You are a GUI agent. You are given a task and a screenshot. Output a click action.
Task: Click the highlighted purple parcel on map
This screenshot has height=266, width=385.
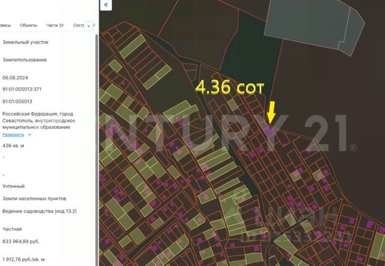coord(270,132)
